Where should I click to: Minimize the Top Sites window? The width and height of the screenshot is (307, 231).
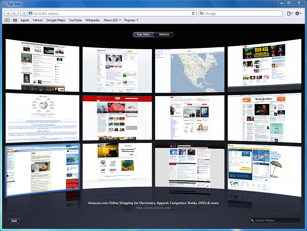(x=282, y=3)
